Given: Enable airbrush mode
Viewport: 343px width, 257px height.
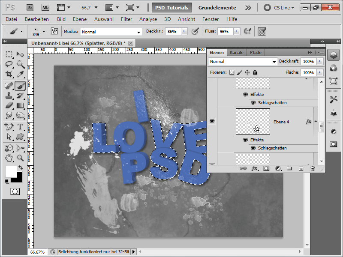Looking at the screenshot, I should tap(247, 31).
